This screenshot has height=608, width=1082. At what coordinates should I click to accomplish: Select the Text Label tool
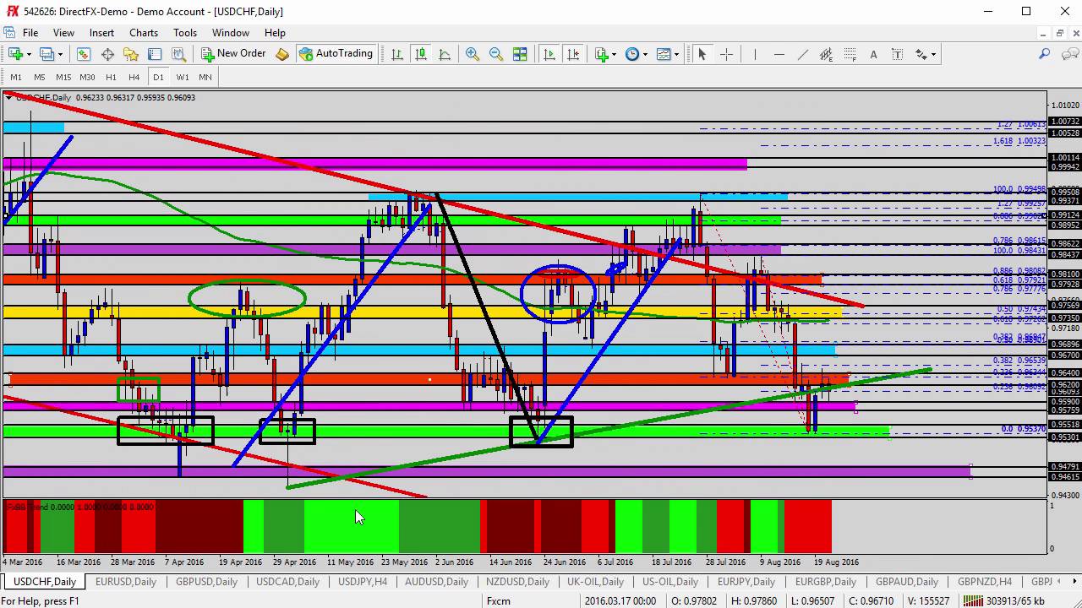pyautogui.click(x=897, y=54)
